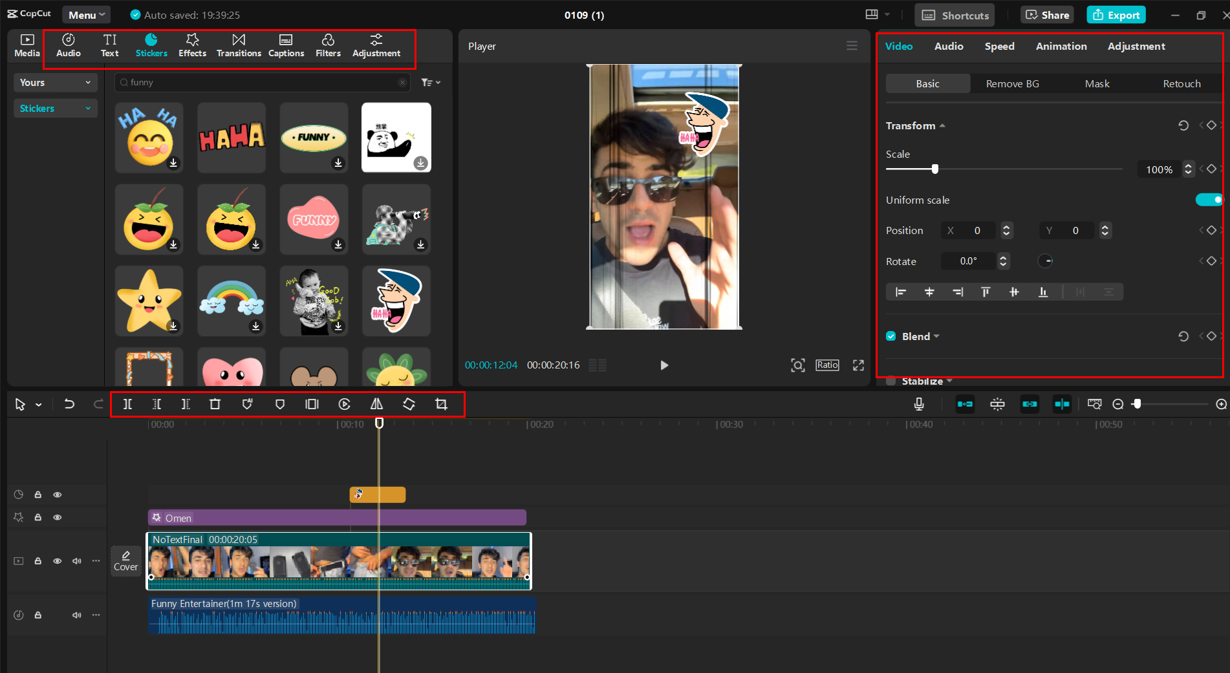Click the Export button
The image size is (1230, 673).
(1116, 14)
